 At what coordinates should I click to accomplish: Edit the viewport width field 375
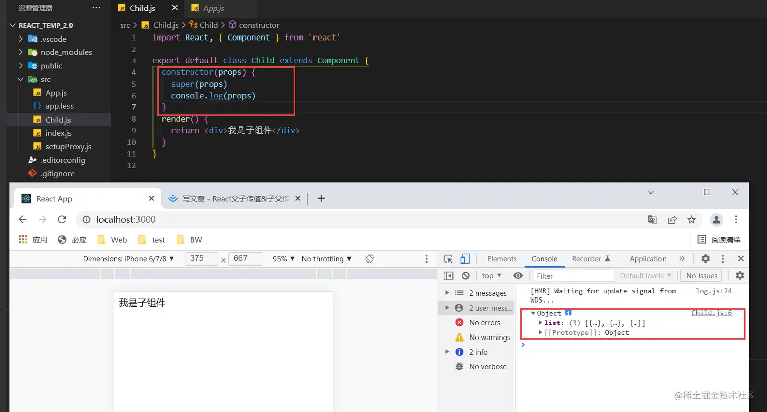pos(201,259)
